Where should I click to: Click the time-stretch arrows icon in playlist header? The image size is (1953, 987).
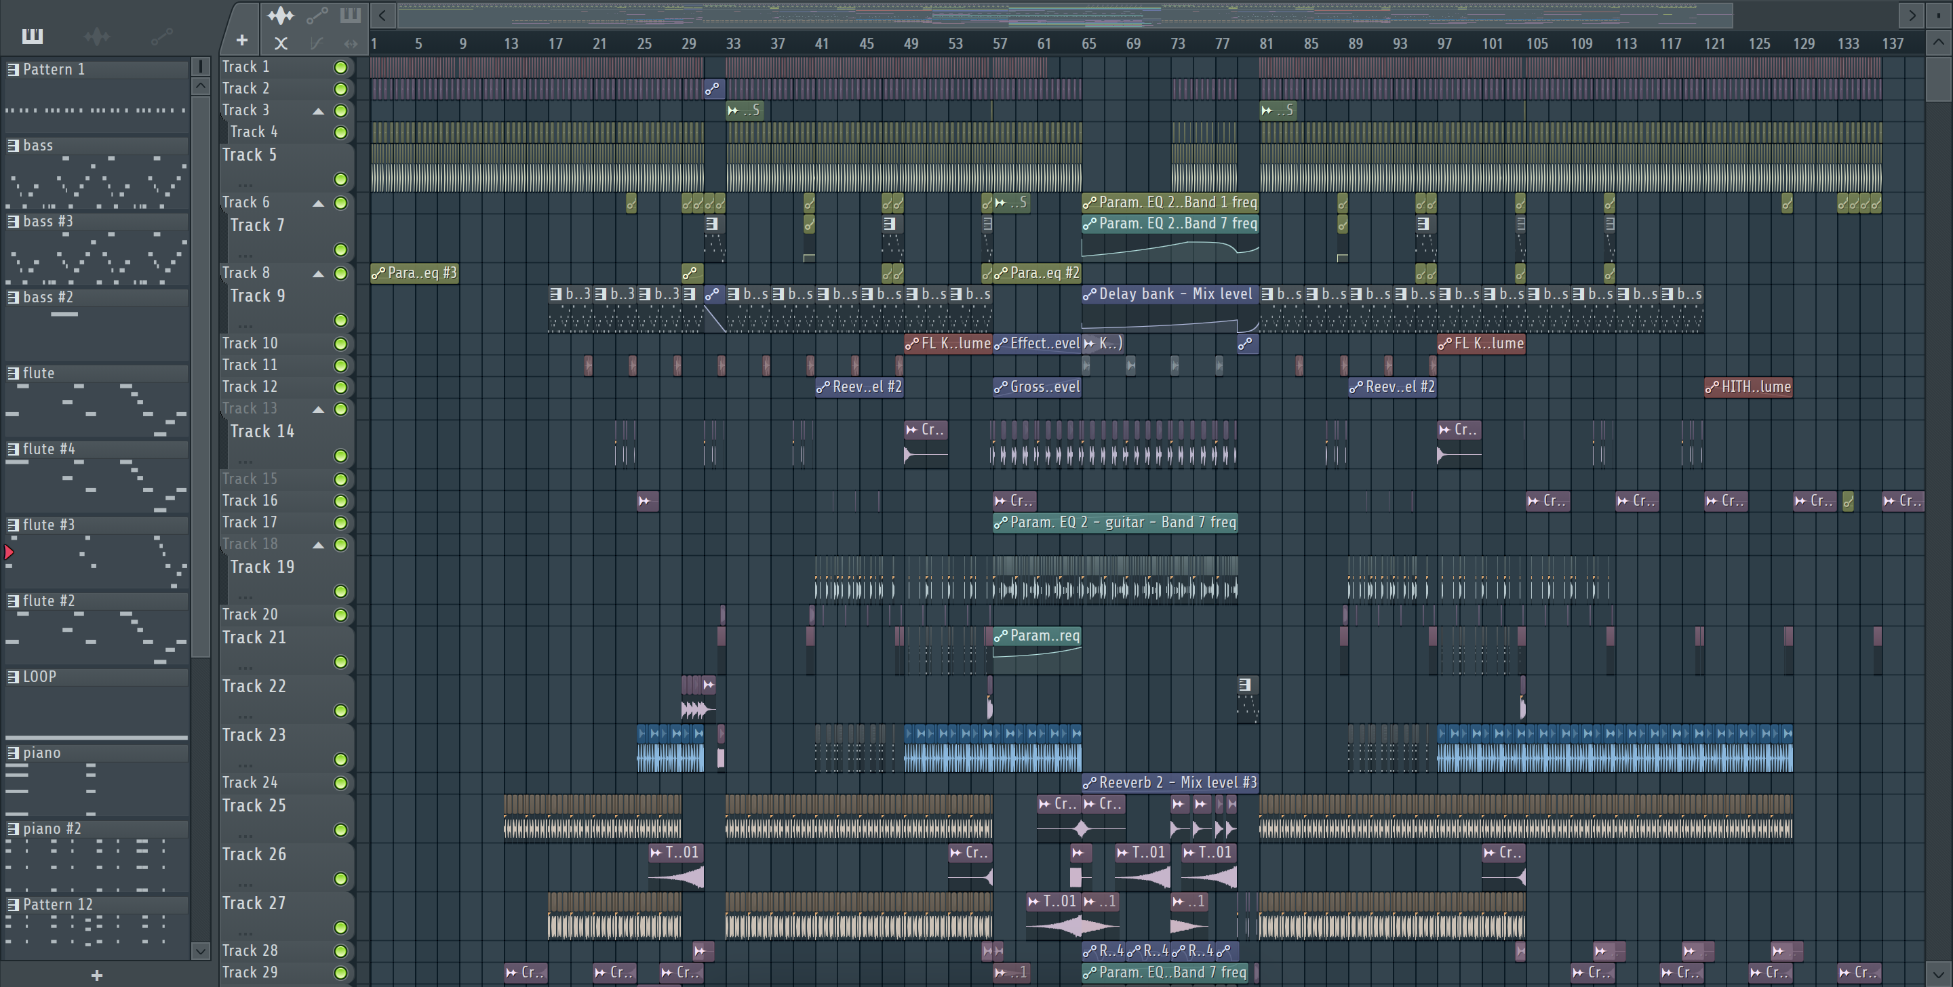click(x=351, y=43)
